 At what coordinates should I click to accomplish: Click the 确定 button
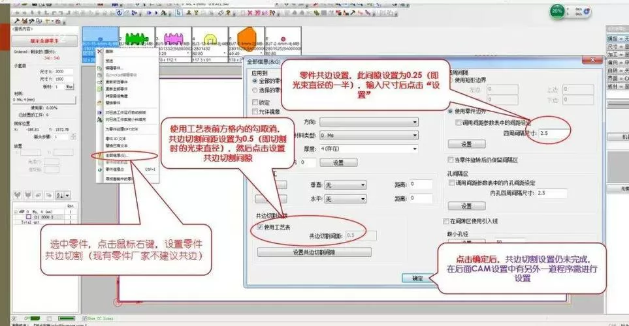[x=417, y=278]
